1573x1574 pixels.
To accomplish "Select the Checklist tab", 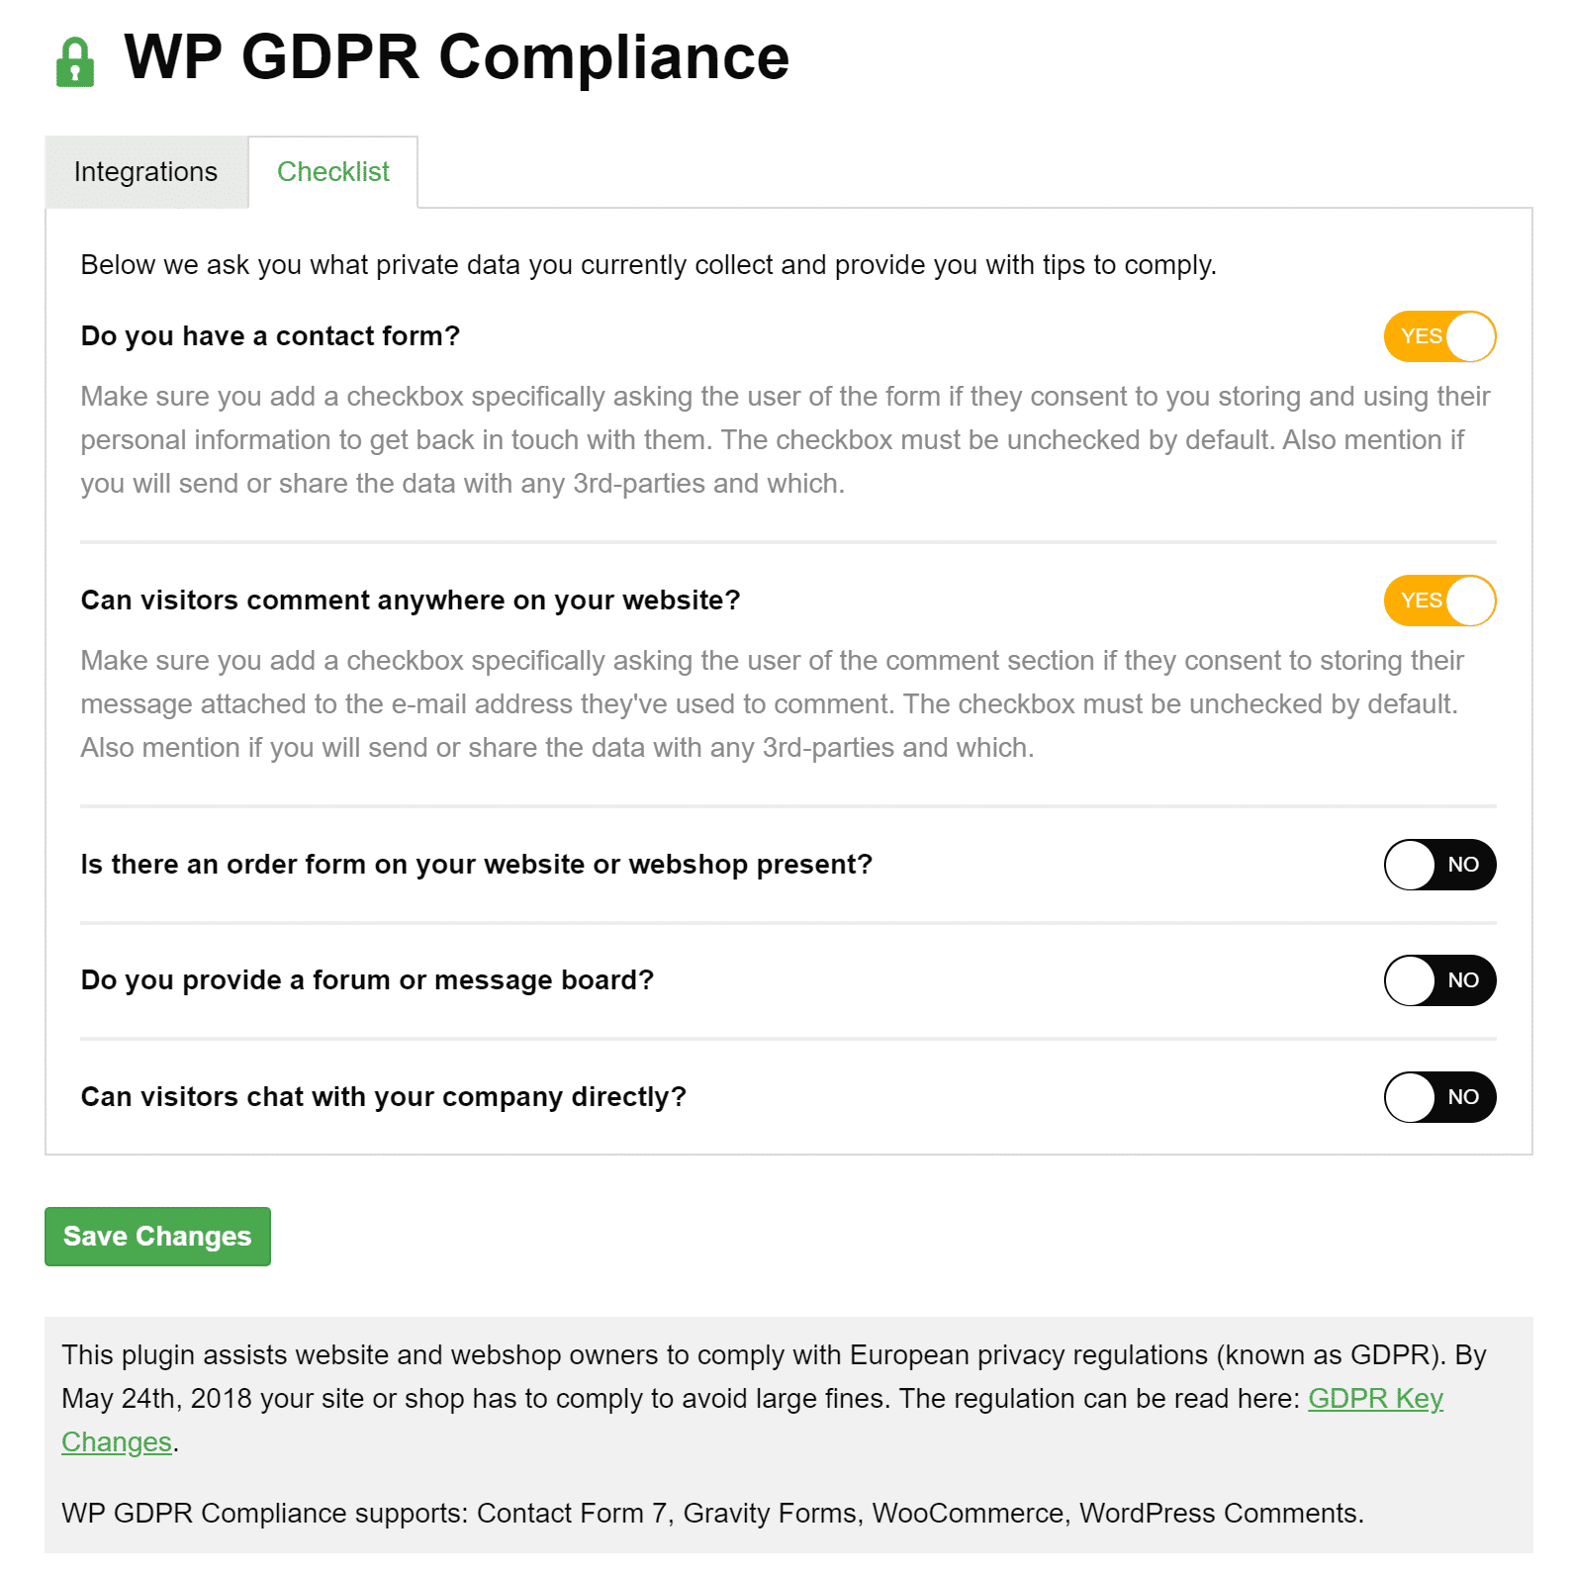I will [x=332, y=171].
